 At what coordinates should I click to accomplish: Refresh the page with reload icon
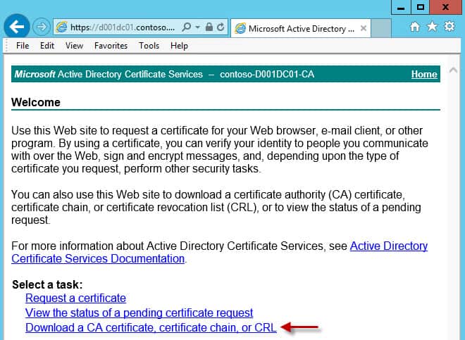[221, 27]
